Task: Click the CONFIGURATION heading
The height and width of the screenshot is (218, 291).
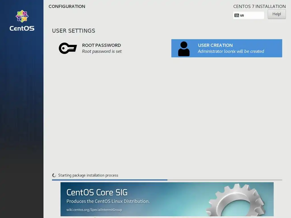Action: (x=67, y=7)
